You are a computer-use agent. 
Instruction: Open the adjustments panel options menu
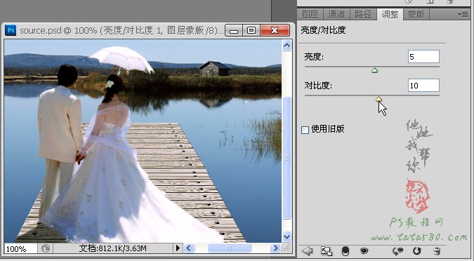pos(463,14)
